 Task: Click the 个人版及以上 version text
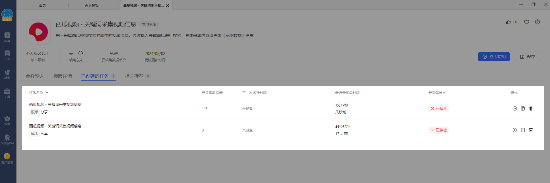click(38, 54)
